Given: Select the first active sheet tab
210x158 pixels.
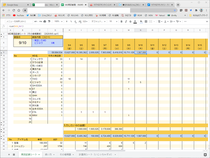Looking at the screenshot, I should tap(30, 155).
